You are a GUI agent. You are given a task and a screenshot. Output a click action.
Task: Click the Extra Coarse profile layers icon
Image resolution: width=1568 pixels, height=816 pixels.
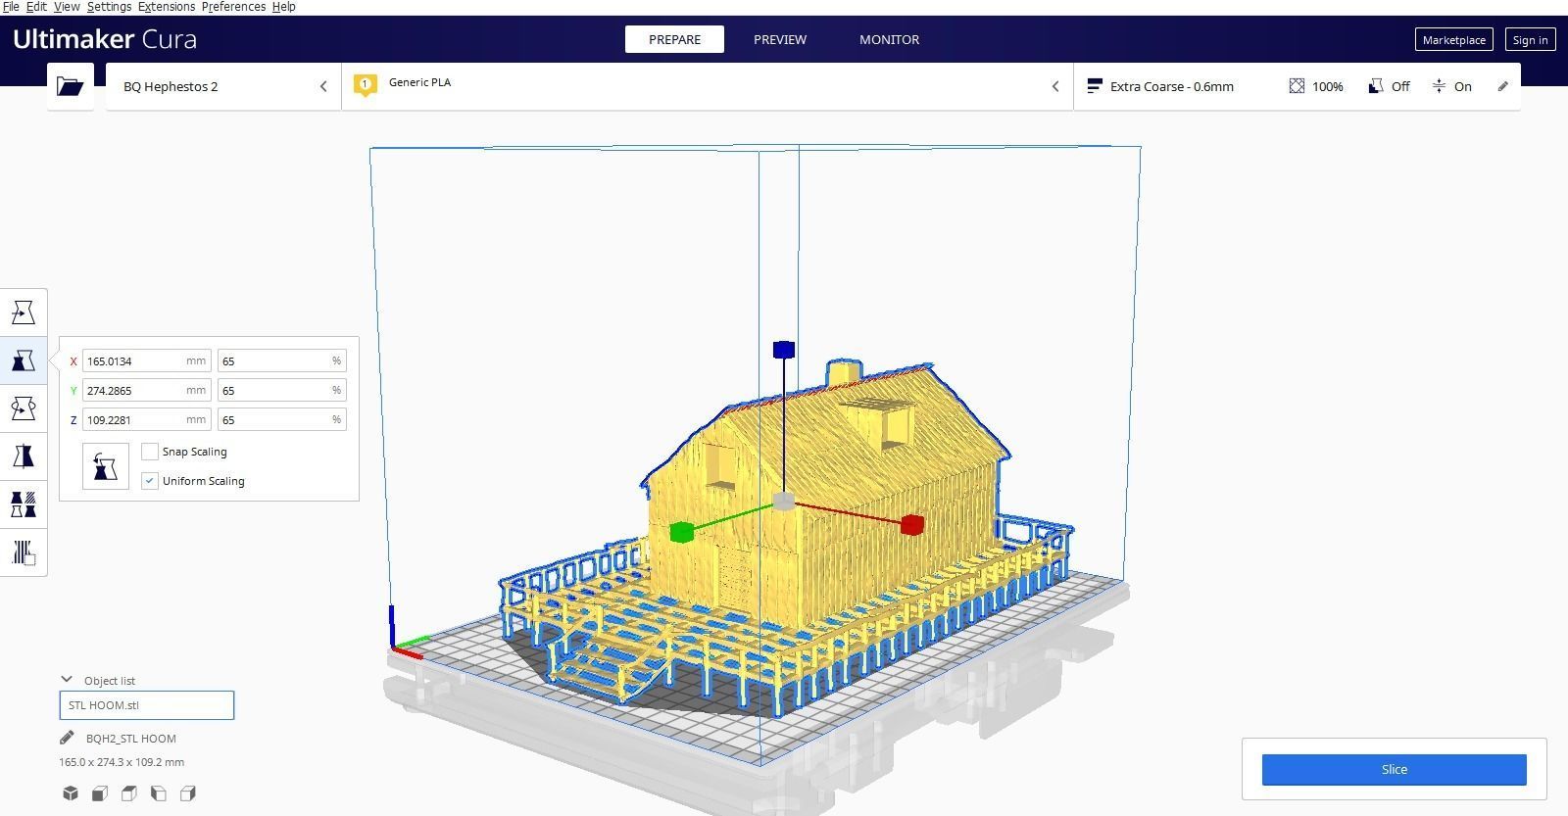click(x=1095, y=86)
